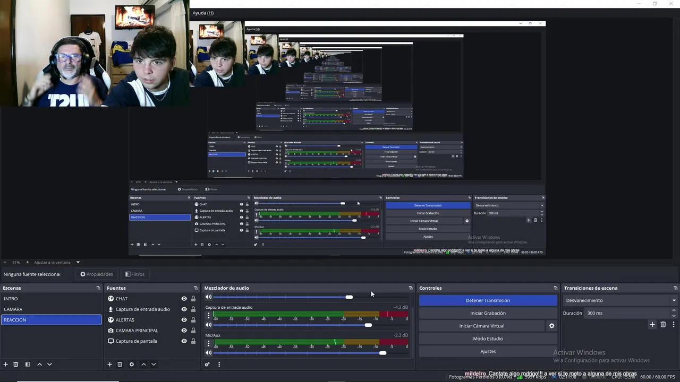Hide the Captura de entrada audio source

[184, 309]
